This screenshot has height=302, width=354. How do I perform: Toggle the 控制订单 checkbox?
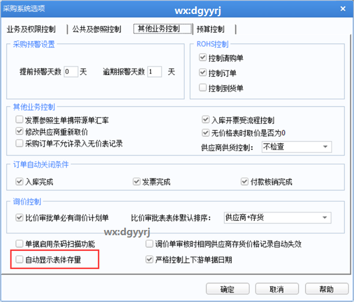click(203, 73)
